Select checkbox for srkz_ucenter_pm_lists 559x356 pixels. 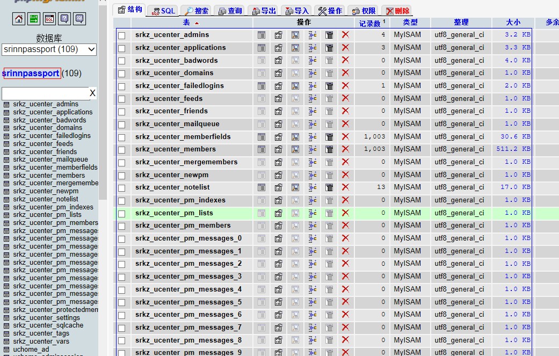click(122, 214)
